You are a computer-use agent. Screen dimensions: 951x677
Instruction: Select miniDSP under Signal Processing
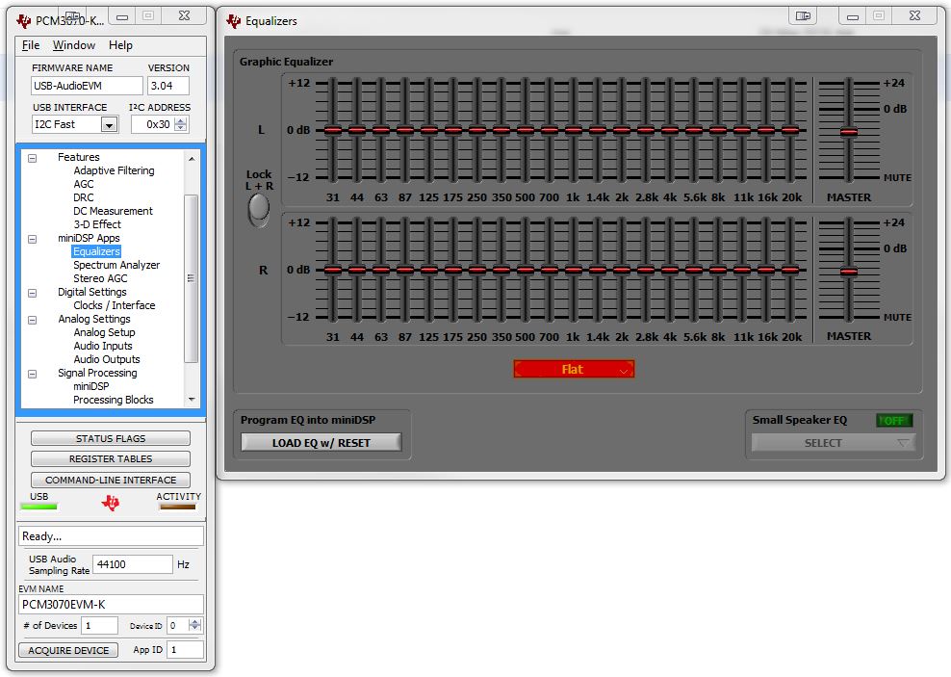(91, 386)
